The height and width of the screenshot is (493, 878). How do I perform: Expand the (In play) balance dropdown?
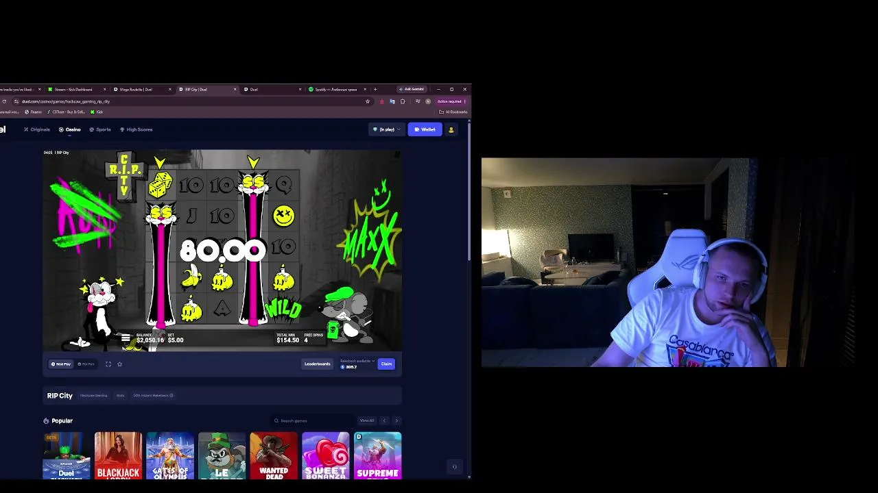[x=386, y=129]
